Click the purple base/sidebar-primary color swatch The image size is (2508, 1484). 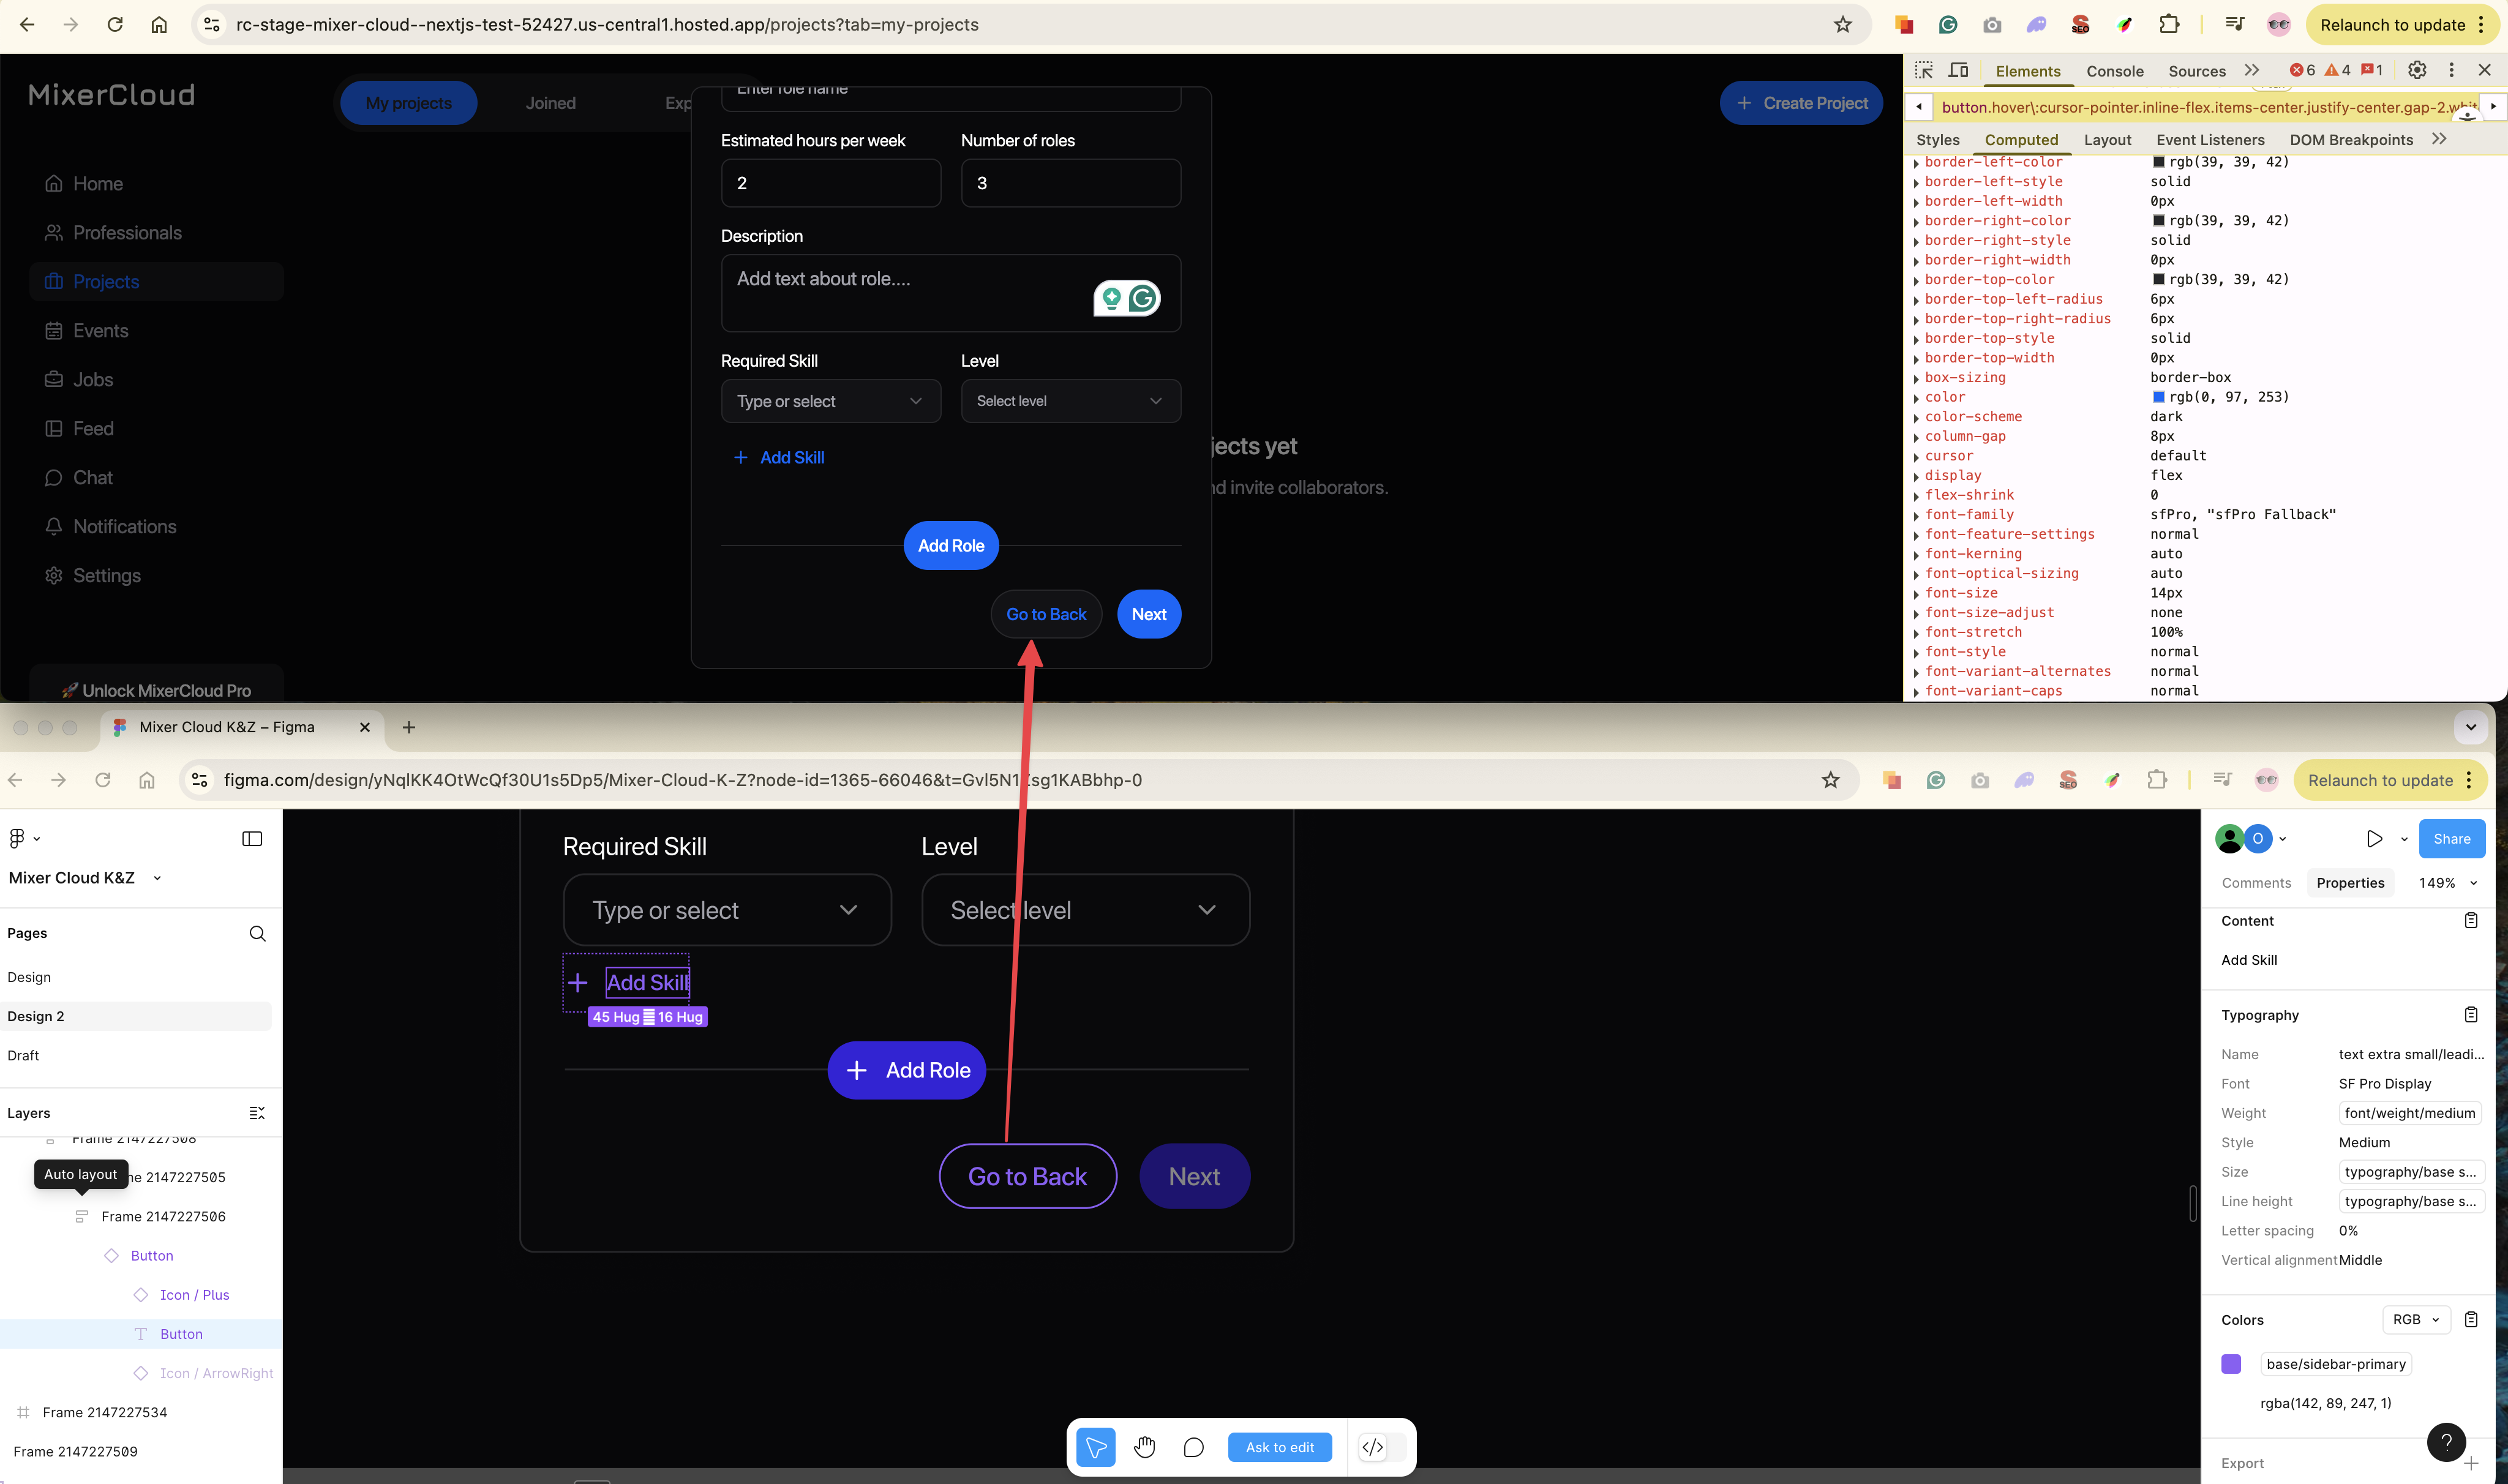coord(2231,1364)
